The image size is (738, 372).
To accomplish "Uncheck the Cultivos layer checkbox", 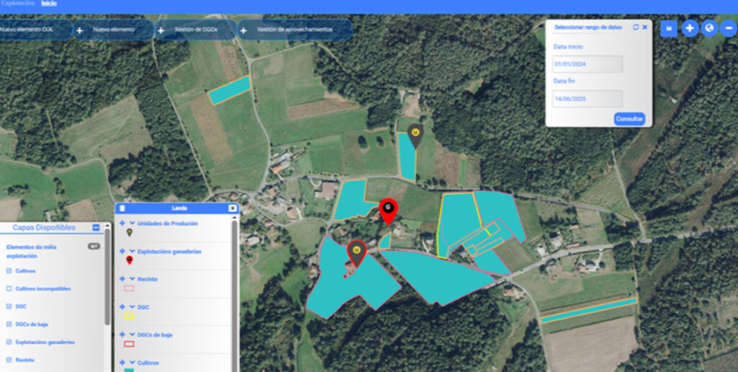I will pos(9,271).
